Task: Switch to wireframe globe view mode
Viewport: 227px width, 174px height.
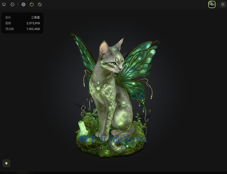Action: [x=12, y=5]
